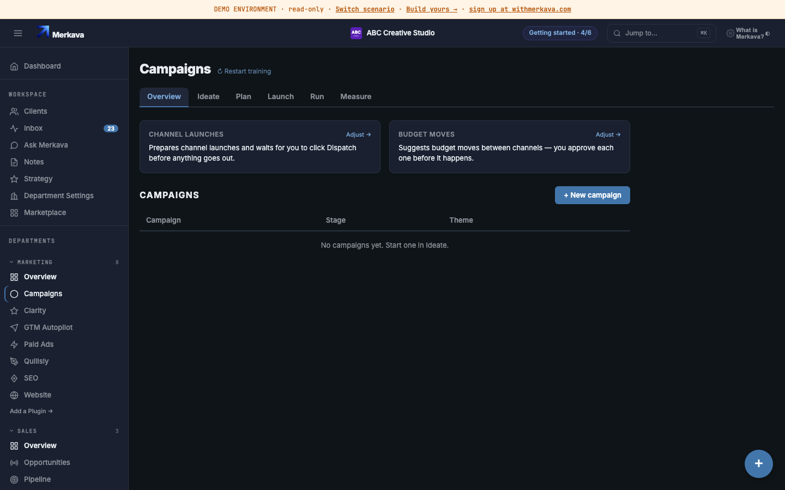Image resolution: width=785 pixels, height=490 pixels.
Task: Click the settings gear icon
Action: click(730, 33)
